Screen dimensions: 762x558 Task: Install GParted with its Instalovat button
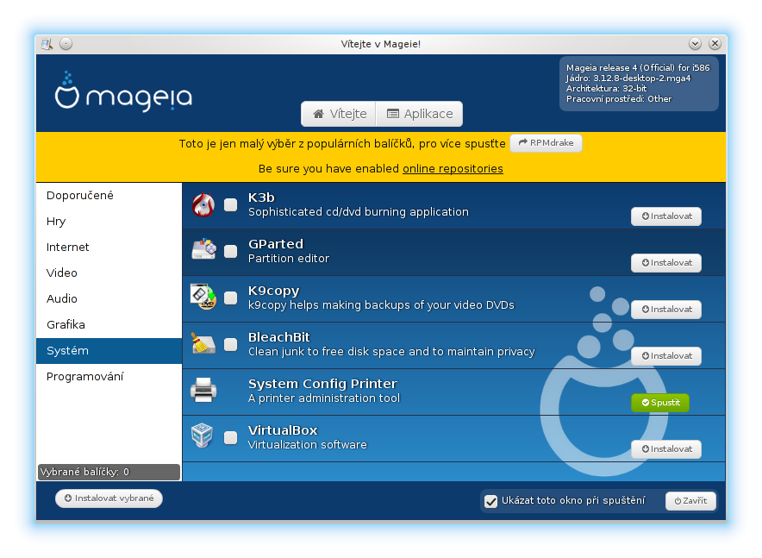665,263
